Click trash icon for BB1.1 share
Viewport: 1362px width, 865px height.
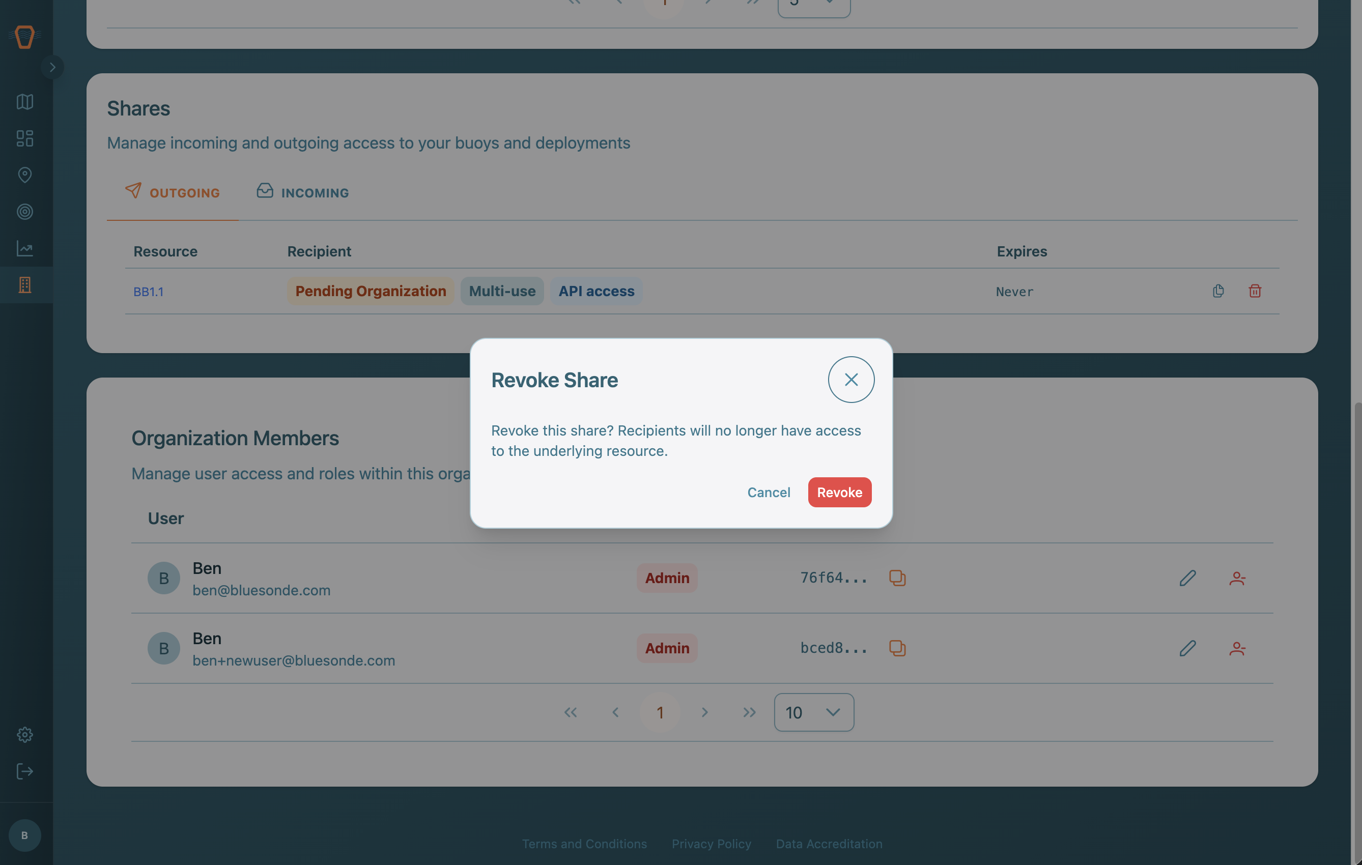[1255, 291]
